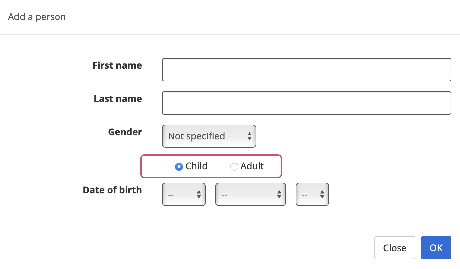The width and height of the screenshot is (460, 269).
Task: Open the middle Date of birth dropdown
Action: pyautogui.click(x=250, y=194)
